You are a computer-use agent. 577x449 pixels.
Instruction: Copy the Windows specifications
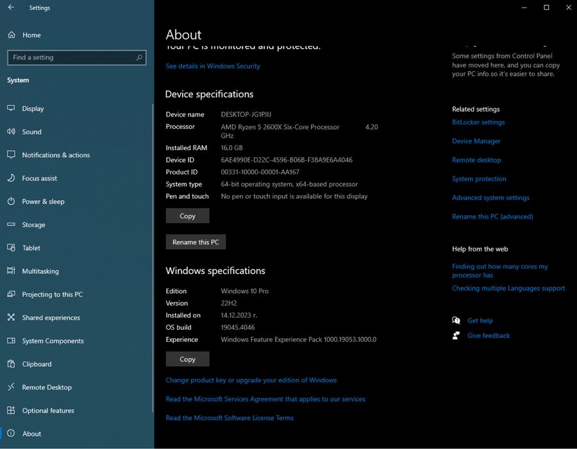[187, 359]
